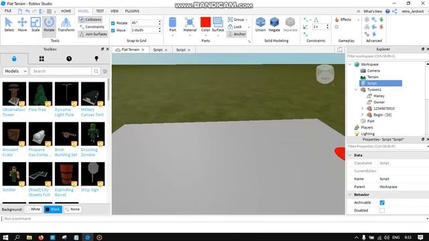
Task: Toggle the Rotate snap checkbox
Action: tap(113, 23)
